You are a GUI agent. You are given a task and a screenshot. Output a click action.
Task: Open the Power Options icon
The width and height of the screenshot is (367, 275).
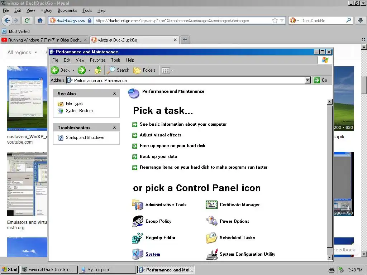(211, 221)
